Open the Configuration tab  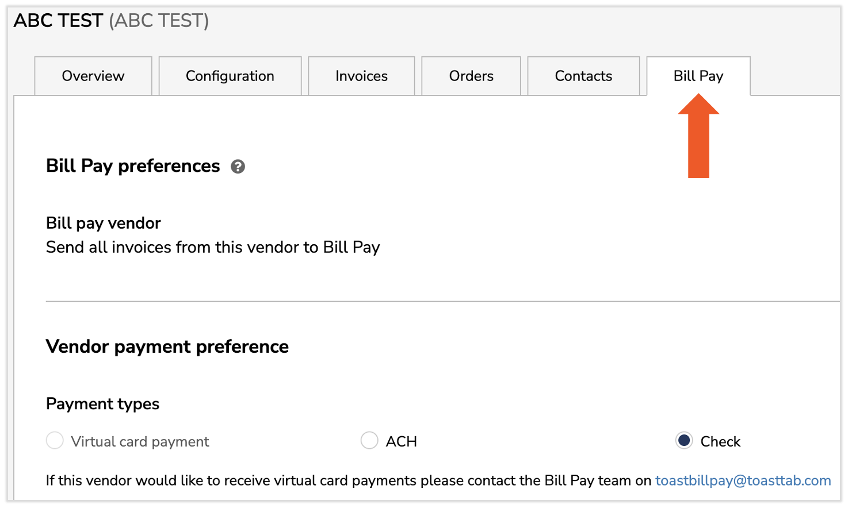pyautogui.click(x=230, y=76)
